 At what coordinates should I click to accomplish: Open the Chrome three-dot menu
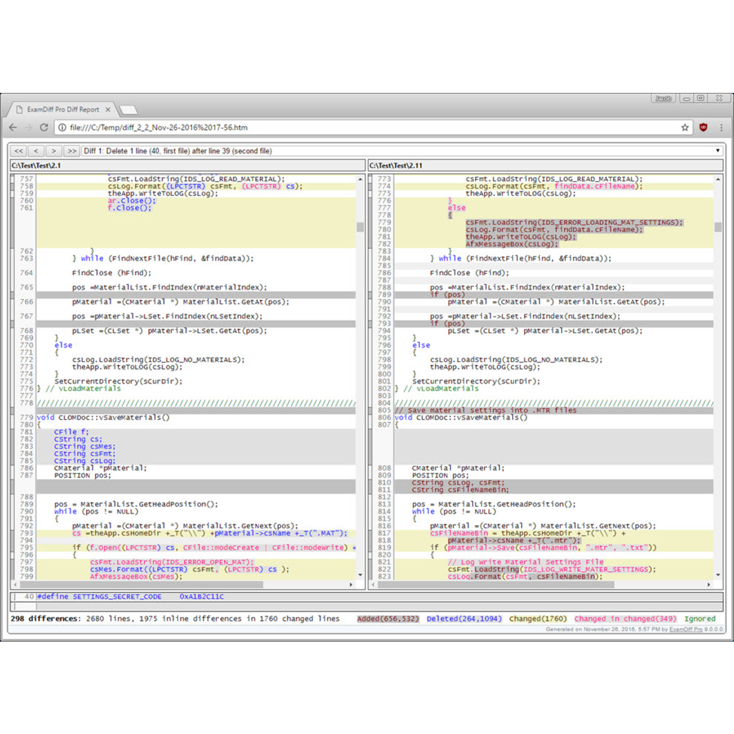coord(721,127)
